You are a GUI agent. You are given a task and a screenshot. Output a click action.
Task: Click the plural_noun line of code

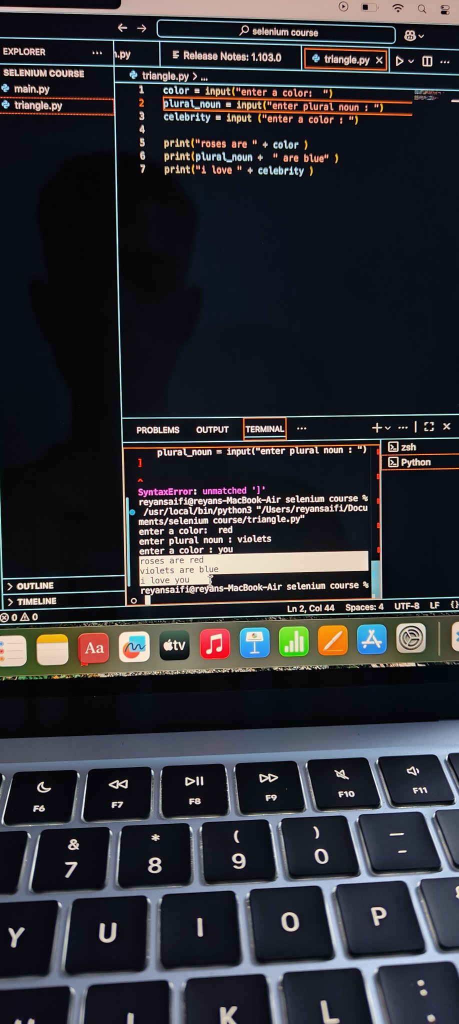273,105
